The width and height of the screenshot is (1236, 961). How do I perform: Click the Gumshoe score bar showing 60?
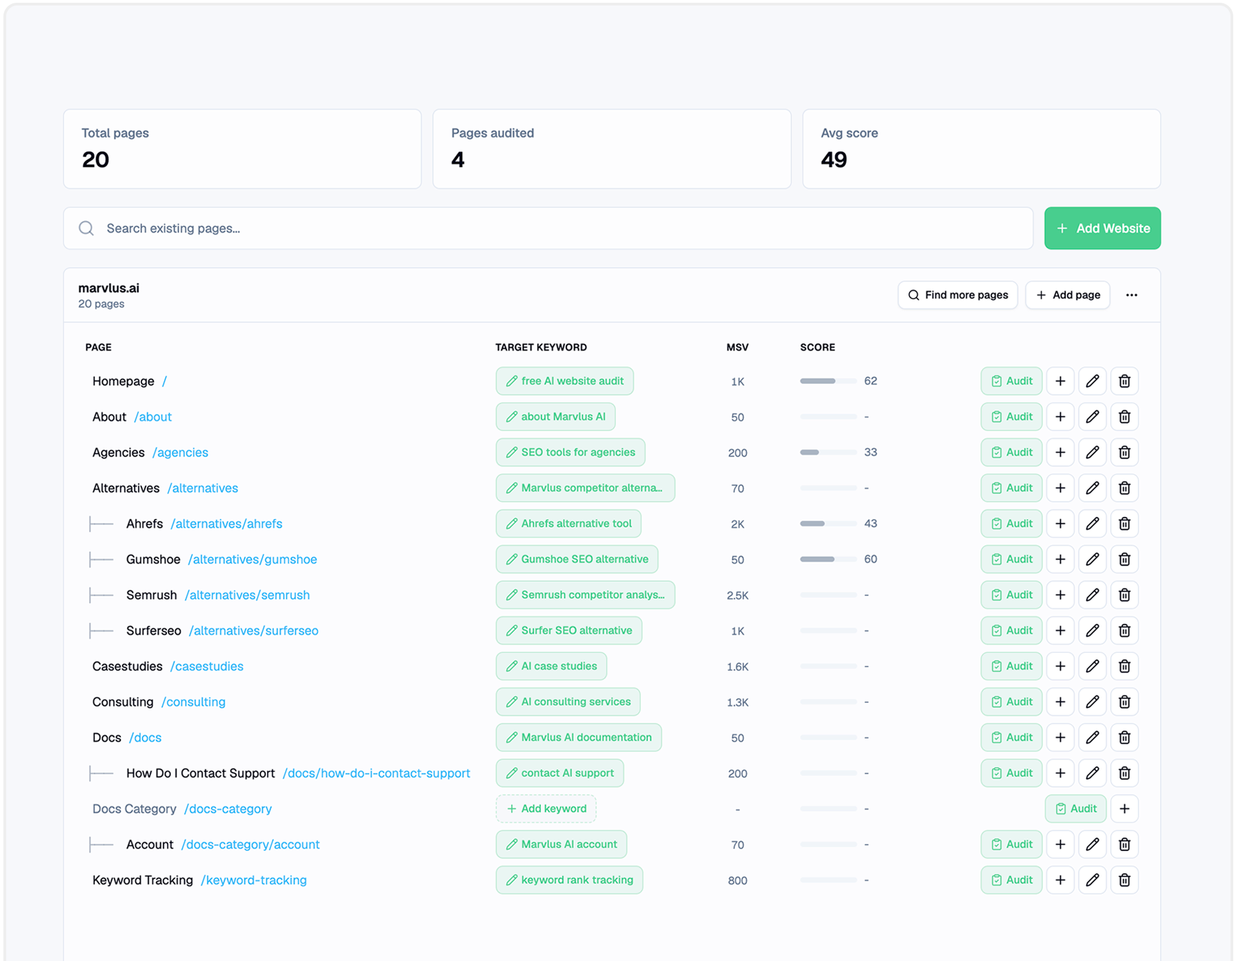(828, 559)
